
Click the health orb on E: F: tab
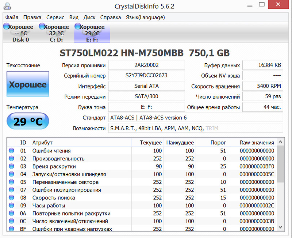pyautogui.click(x=78, y=26)
